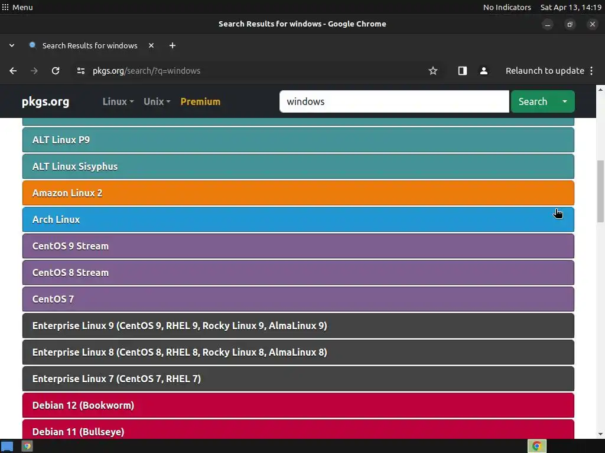Click Relaunch to update button
605x453 pixels.
point(544,71)
